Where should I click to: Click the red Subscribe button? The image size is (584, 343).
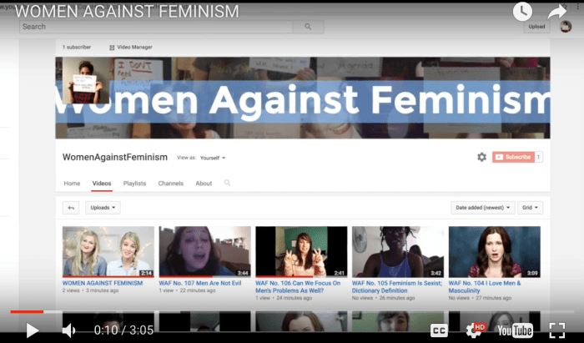[x=513, y=157]
